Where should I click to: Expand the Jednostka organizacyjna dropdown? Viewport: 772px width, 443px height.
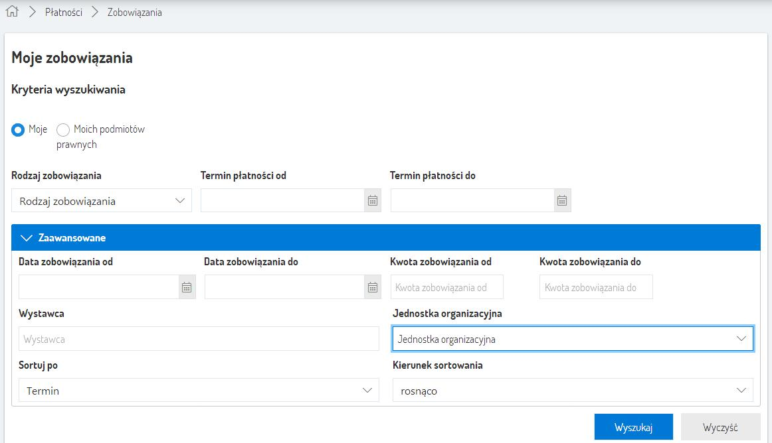pos(572,339)
